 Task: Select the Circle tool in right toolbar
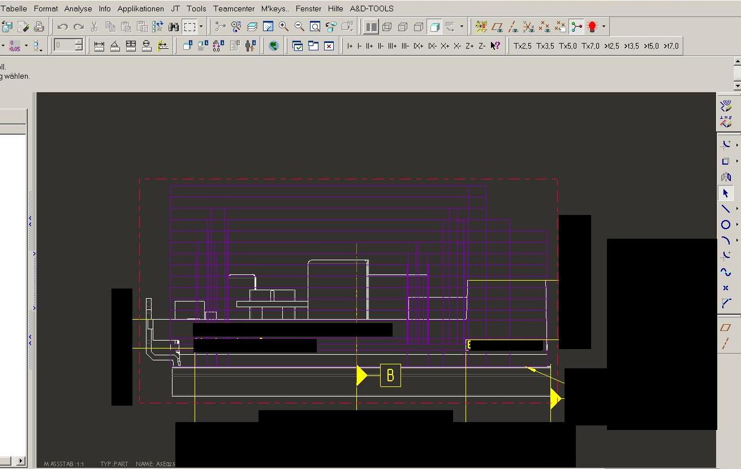(x=725, y=225)
